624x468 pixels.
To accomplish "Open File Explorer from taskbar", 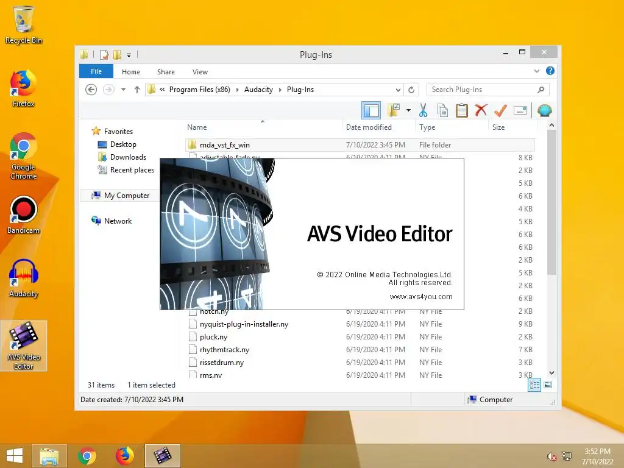I will tap(49, 456).
